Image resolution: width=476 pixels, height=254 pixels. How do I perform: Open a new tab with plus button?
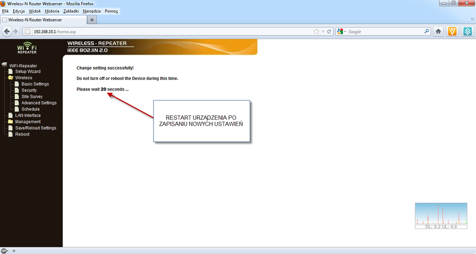tap(93, 20)
